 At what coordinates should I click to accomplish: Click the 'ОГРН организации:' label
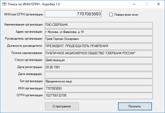pyautogui.click(x=30, y=95)
